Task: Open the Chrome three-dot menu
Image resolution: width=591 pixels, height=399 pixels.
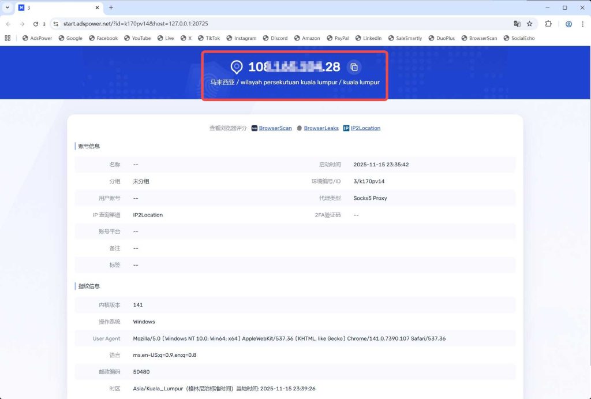Action: [582, 24]
